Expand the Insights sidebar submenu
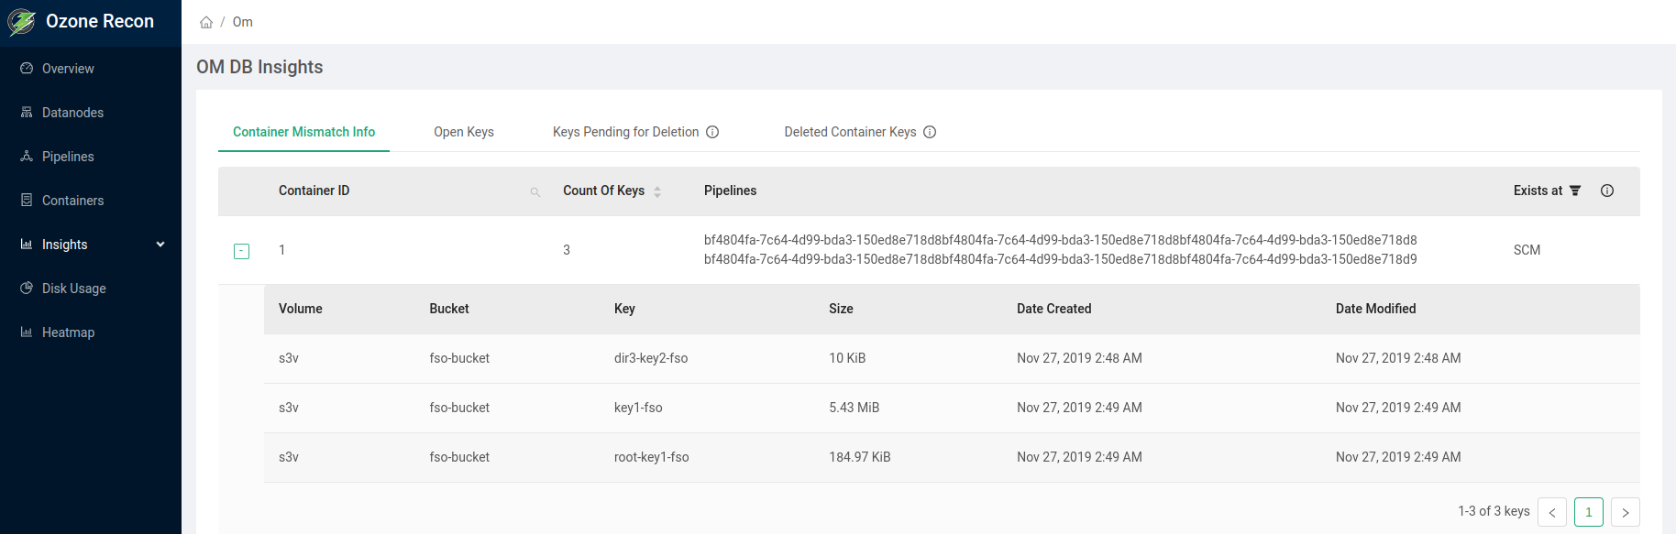Screen dimensions: 1676x534 point(160,245)
